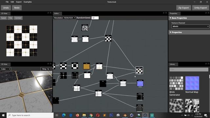Open the Edit menu
This screenshot has height=118, width=210.
[12, 2]
